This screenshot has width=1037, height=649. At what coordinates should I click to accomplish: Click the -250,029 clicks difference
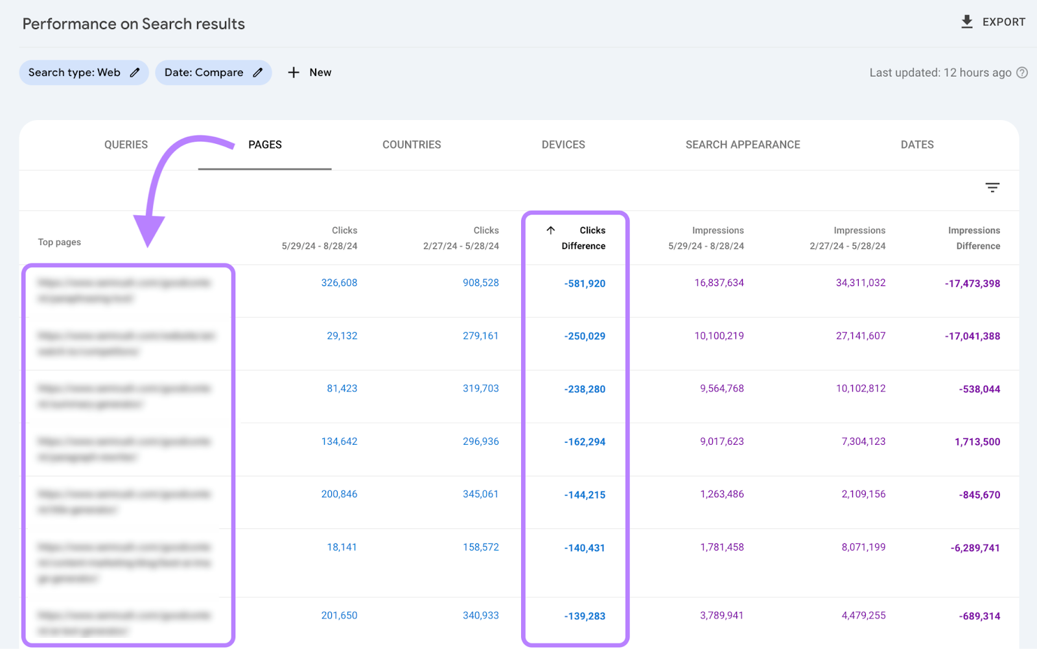click(x=585, y=336)
